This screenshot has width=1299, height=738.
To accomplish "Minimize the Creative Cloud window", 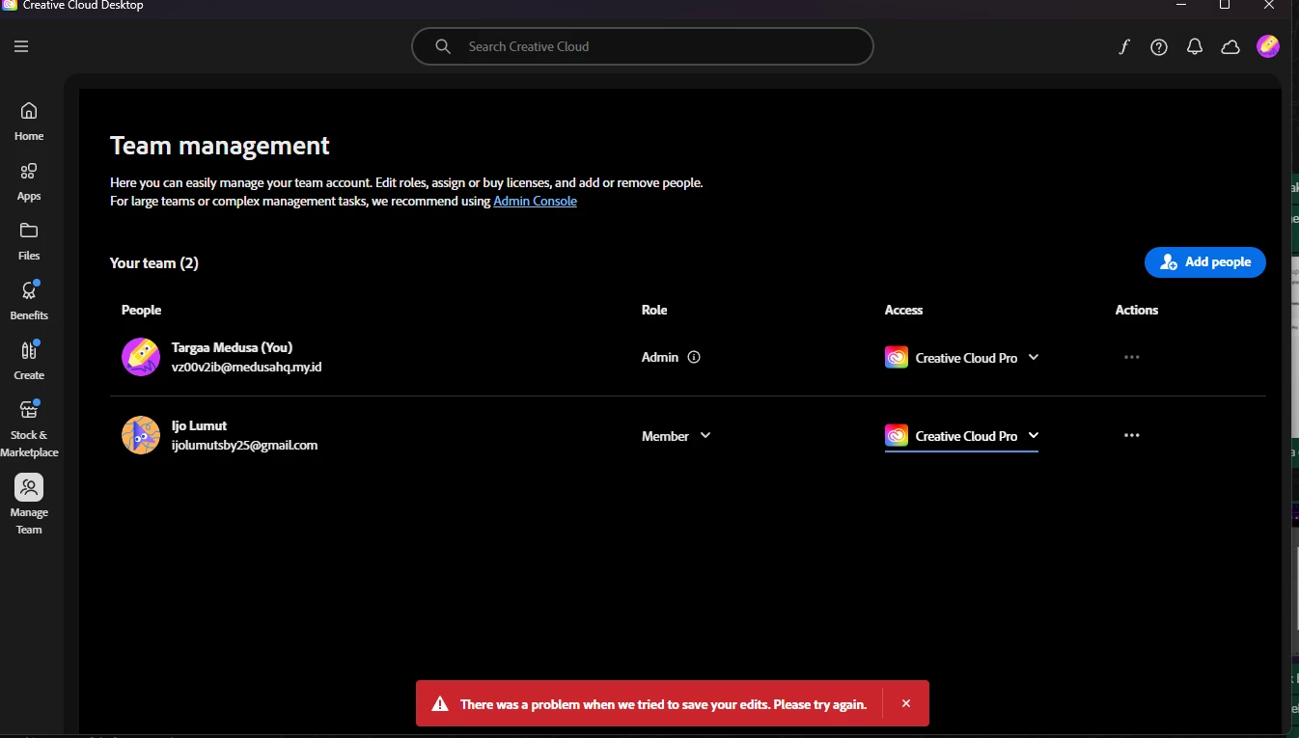I will click(x=1181, y=5).
